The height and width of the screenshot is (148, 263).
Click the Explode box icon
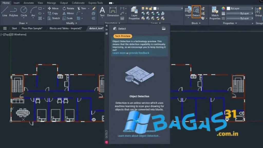click(93, 13)
